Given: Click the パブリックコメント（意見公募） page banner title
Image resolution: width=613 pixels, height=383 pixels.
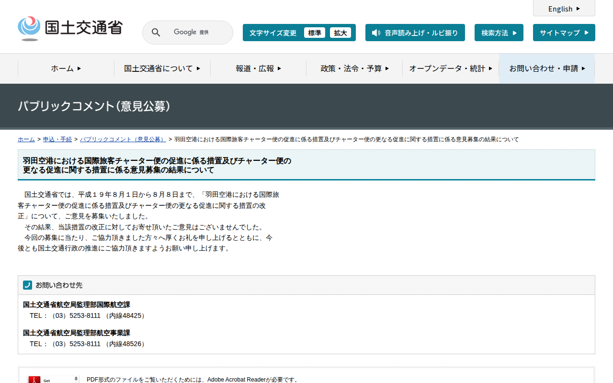Looking at the screenshot, I should coord(94,106).
